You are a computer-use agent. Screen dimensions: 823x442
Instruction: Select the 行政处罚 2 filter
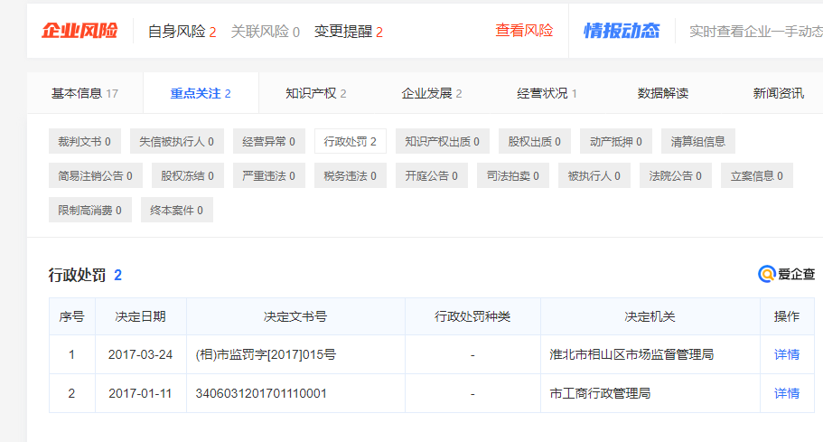point(351,141)
